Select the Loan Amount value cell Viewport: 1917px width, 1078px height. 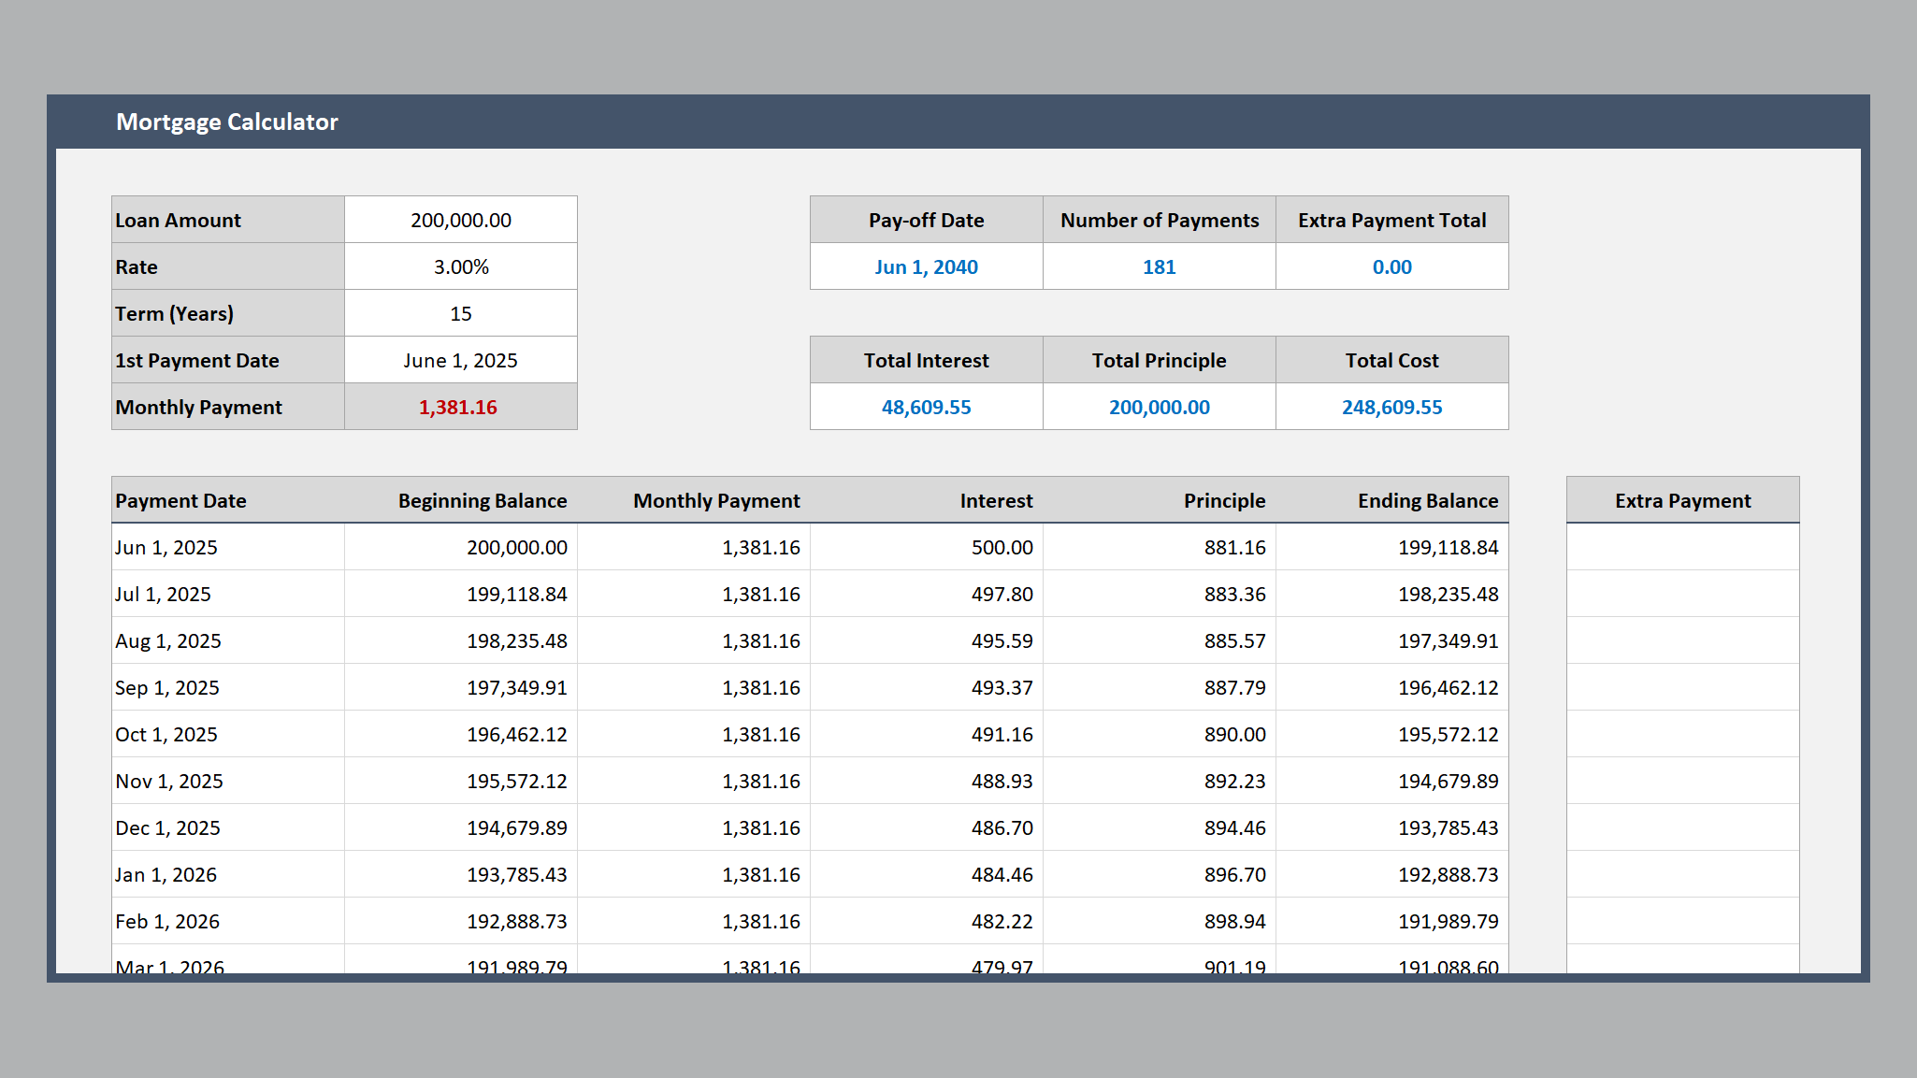click(461, 220)
